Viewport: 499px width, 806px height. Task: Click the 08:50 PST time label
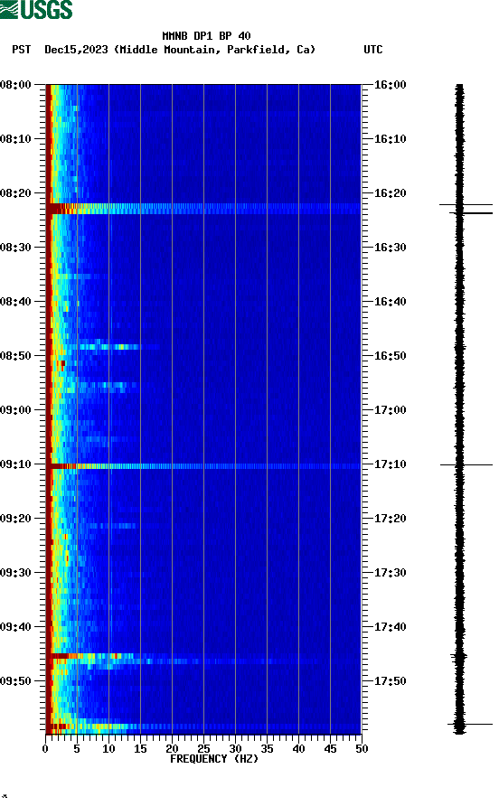[16, 356]
